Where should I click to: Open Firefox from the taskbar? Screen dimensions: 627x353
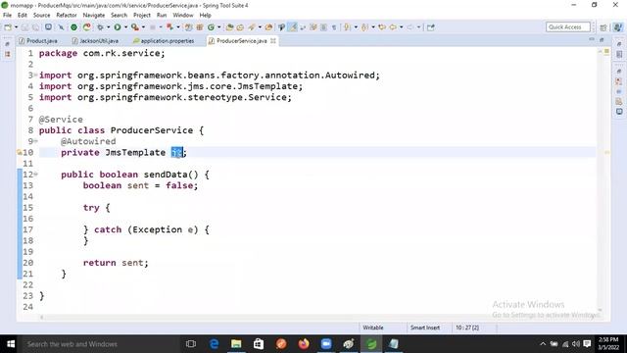point(304,344)
